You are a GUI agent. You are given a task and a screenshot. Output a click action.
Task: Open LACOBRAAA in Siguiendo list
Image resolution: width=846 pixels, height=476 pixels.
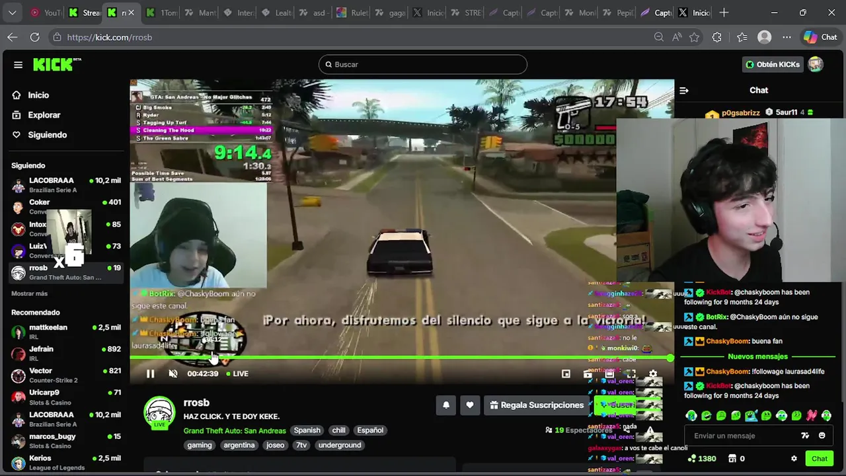[66, 185]
